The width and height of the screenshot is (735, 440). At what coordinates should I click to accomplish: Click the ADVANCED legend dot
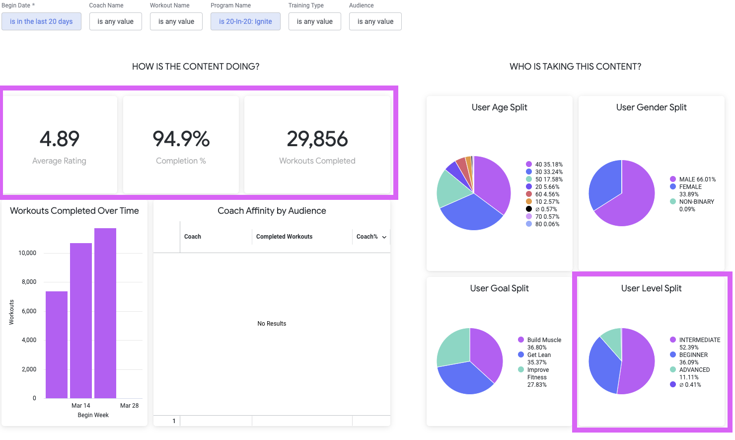point(673,369)
